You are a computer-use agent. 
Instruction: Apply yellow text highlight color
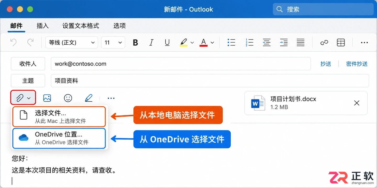(x=184, y=43)
